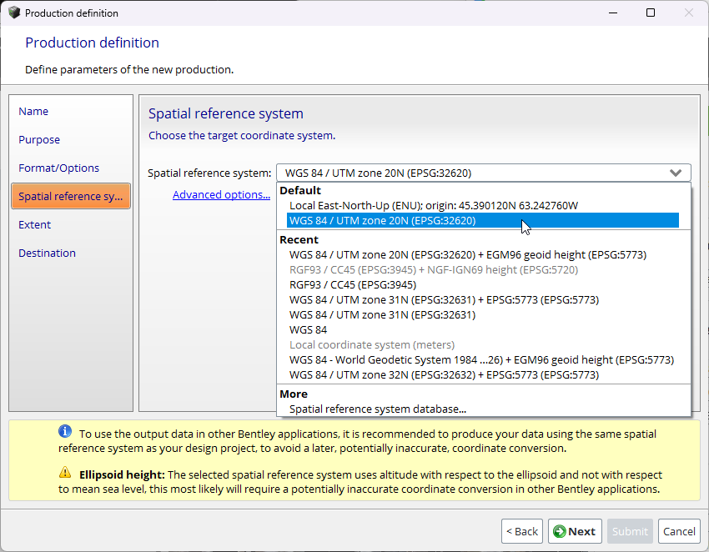Screen dimensions: 709x552
Task: Go back with the Back button
Action: point(521,531)
